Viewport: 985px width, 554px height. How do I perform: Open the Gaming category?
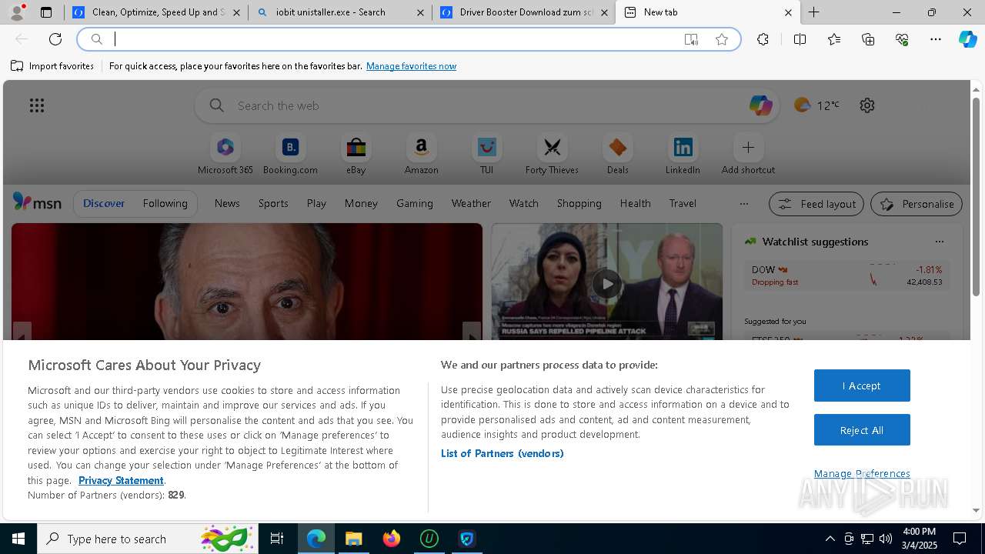pos(414,203)
